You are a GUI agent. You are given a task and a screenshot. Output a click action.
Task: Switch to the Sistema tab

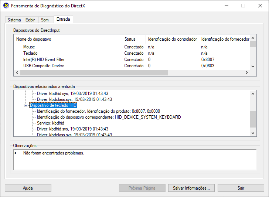point(14,20)
